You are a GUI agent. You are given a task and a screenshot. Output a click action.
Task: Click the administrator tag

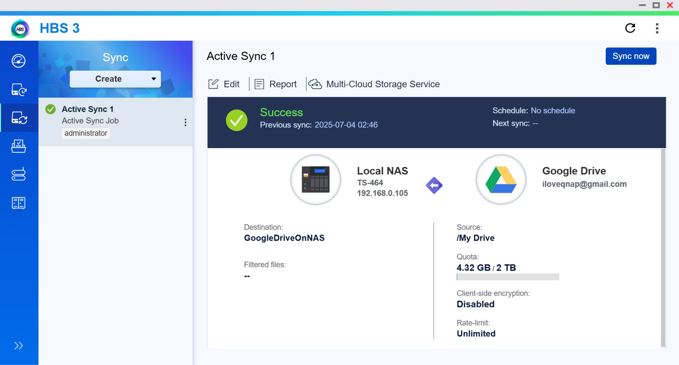(x=86, y=133)
